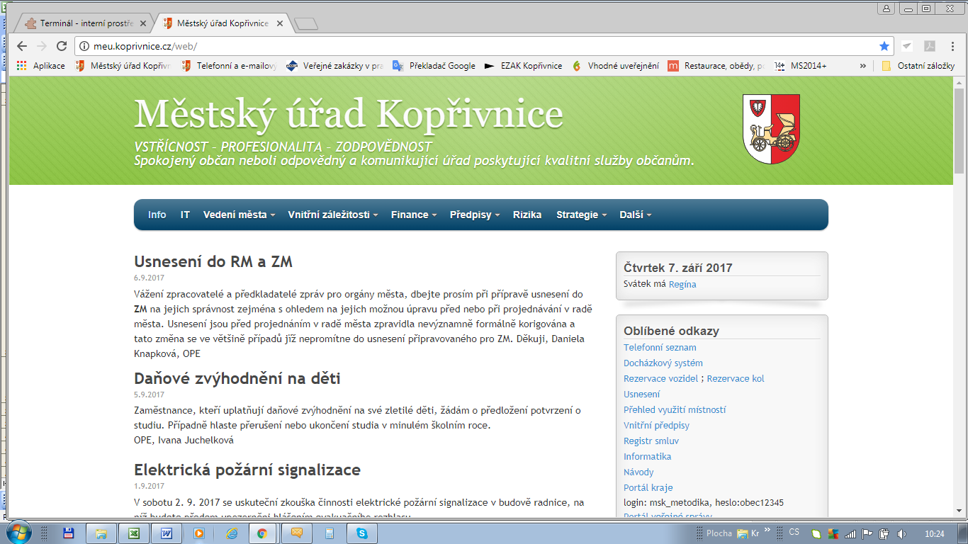Screen dimensions: 968x544
Task: Launch Internet Explorer from the taskbar
Action: [x=232, y=533]
